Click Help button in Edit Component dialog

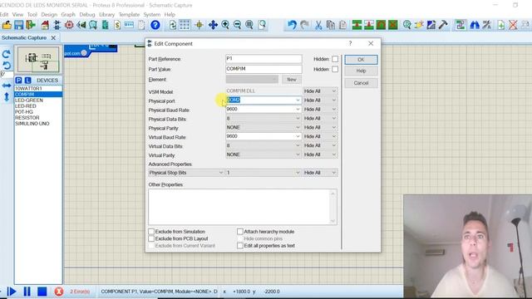[x=361, y=71]
